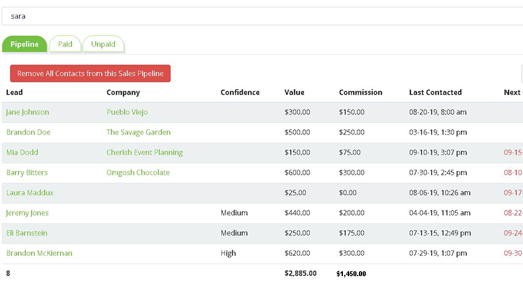523x286 pixels.
Task: Click the Last Contacted column header
Action: pyautogui.click(x=435, y=92)
